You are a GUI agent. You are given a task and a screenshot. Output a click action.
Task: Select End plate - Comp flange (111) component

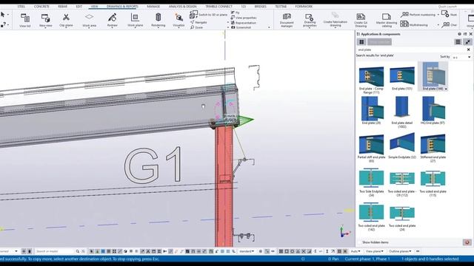371,79
